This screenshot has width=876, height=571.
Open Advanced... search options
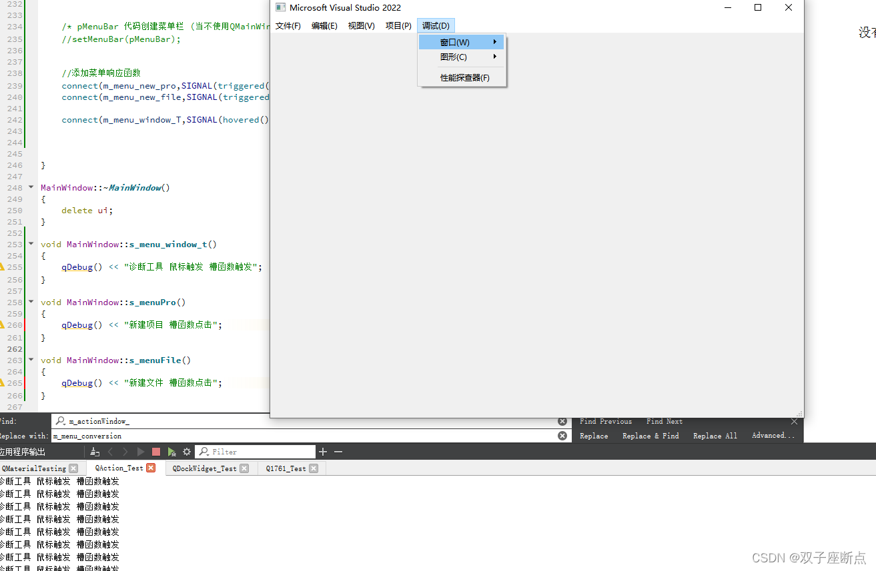tap(773, 436)
